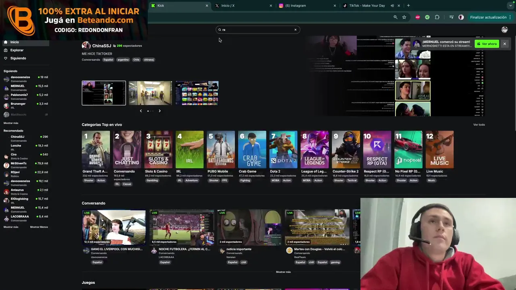516x290 pixels.
Task: Select the second featured stream thumbnail
Action: point(150,93)
